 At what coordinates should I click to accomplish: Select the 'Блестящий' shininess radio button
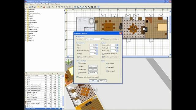(x=107, y=71)
